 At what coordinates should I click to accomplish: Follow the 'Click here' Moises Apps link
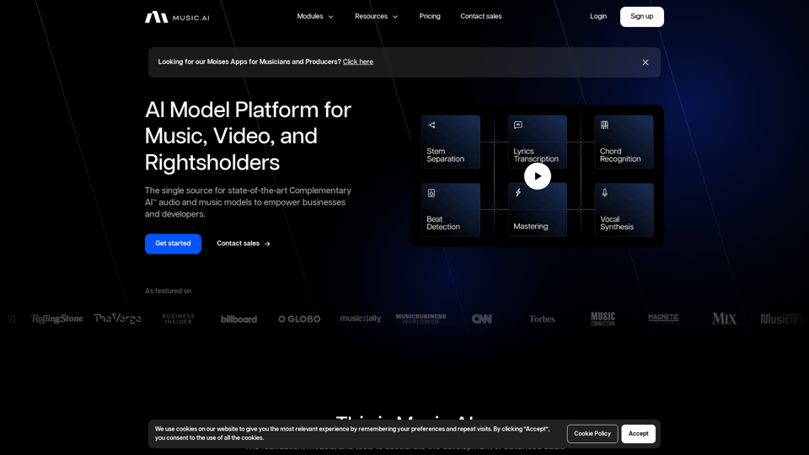[357, 62]
